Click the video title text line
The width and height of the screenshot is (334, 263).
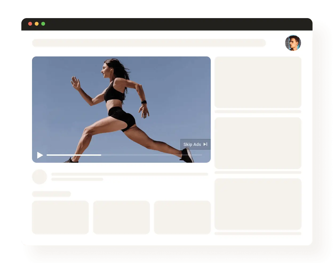coord(130,174)
